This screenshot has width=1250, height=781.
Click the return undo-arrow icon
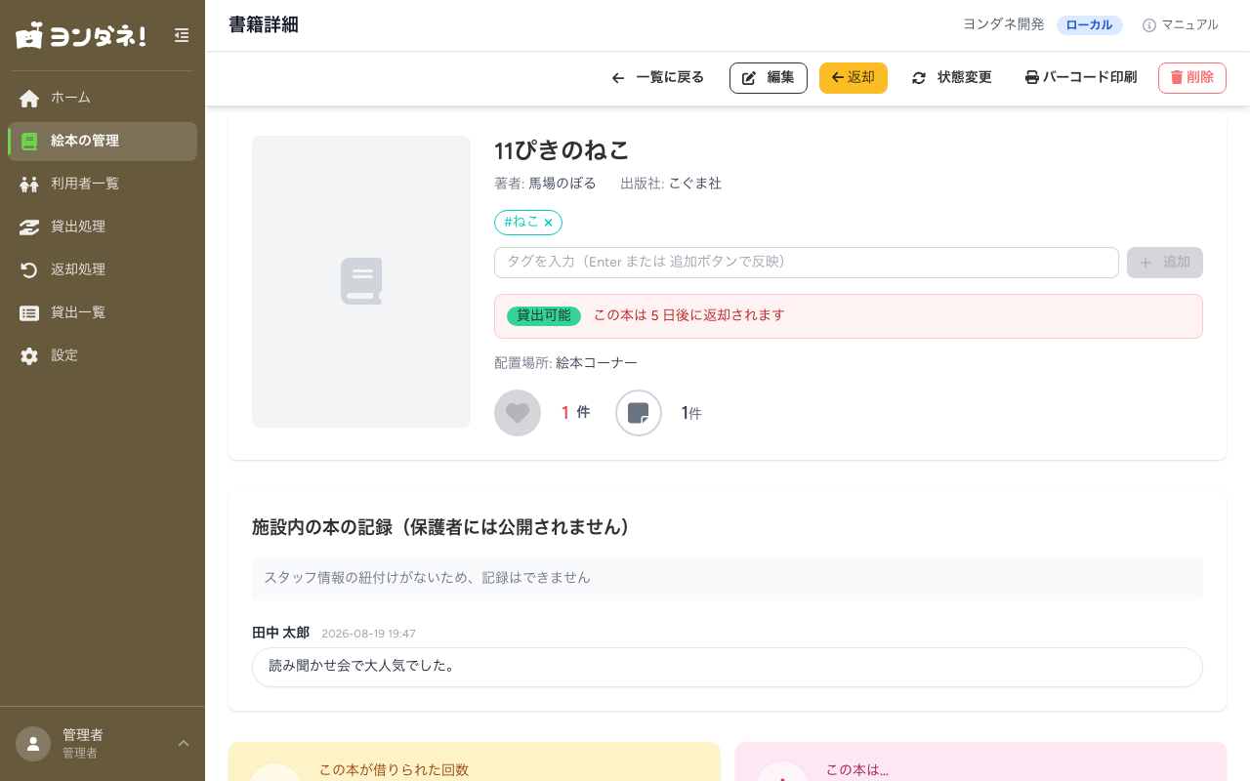coord(29,269)
